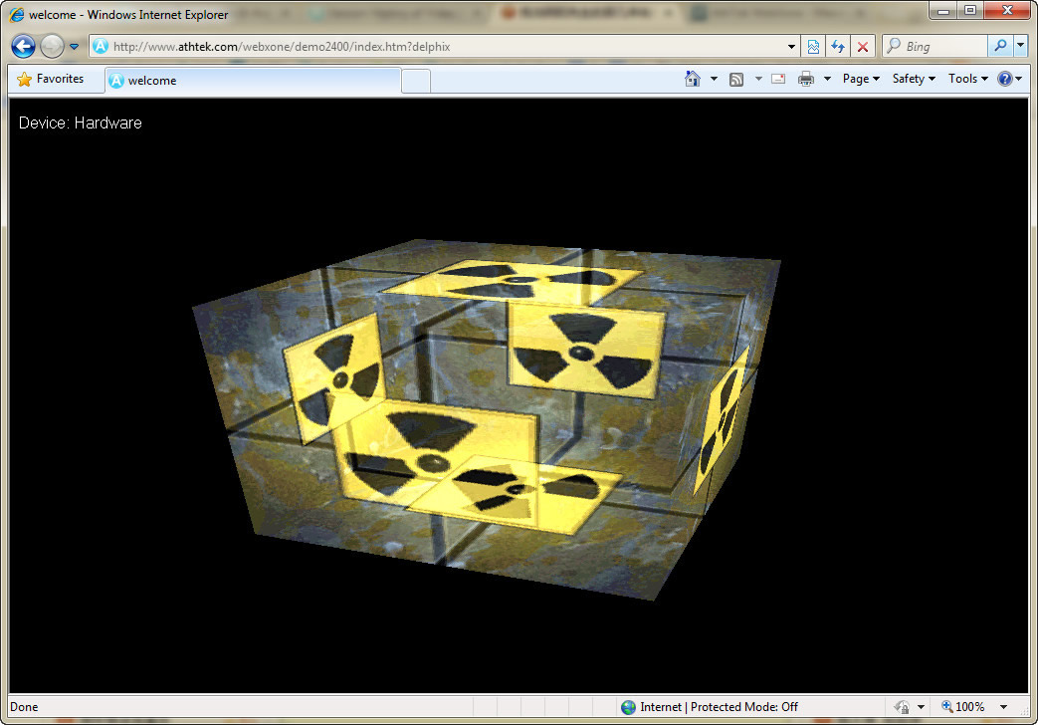This screenshot has width=1038, height=725.
Task: Expand the search provider dropdown arrow
Action: point(1021,46)
